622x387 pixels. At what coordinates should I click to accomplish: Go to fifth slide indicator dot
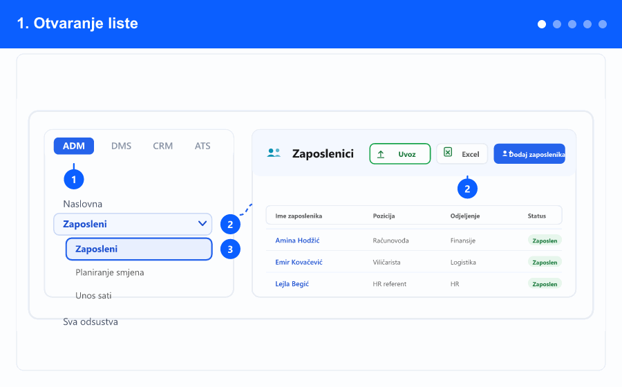pos(603,24)
